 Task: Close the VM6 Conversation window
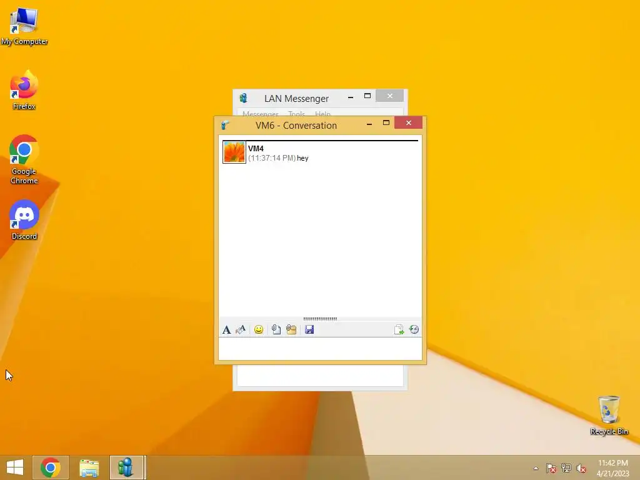pyautogui.click(x=409, y=123)
